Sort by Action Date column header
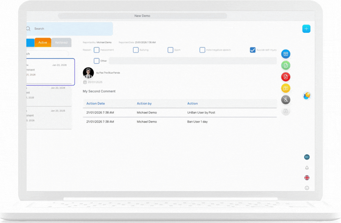The width and height of the screenshot is (341, 223). 95,104
